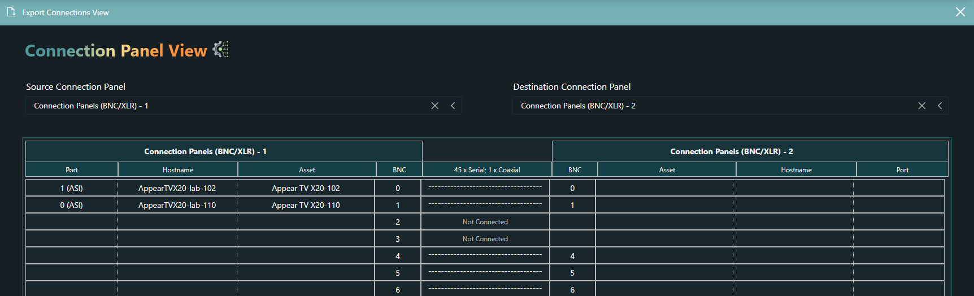Click destination BNC cell numbered 5
Viewport: 974px width, 296px height.
coord(572,273)
